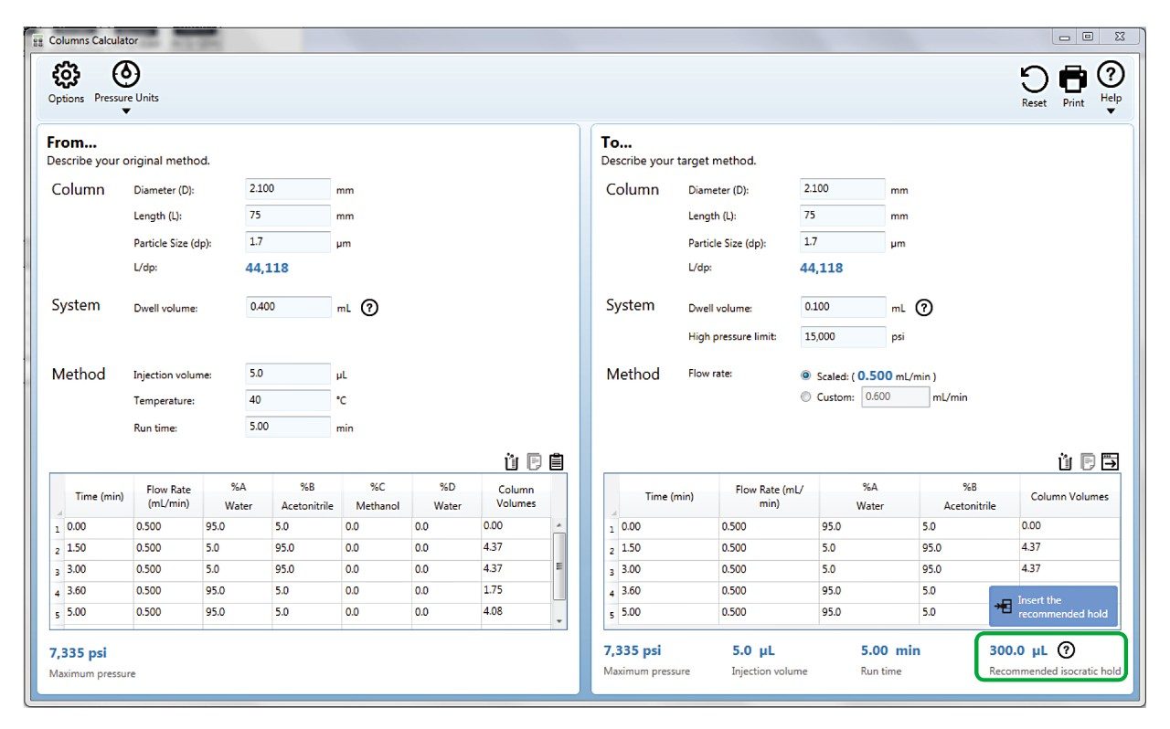This screenshot has width=1170, height=729.
Task: Click the original Run time field
Action: pyautogui.click(x=288, y=427)
